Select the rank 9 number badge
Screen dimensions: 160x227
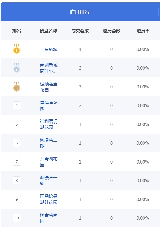pyautogui.click(x=17, y=199)
